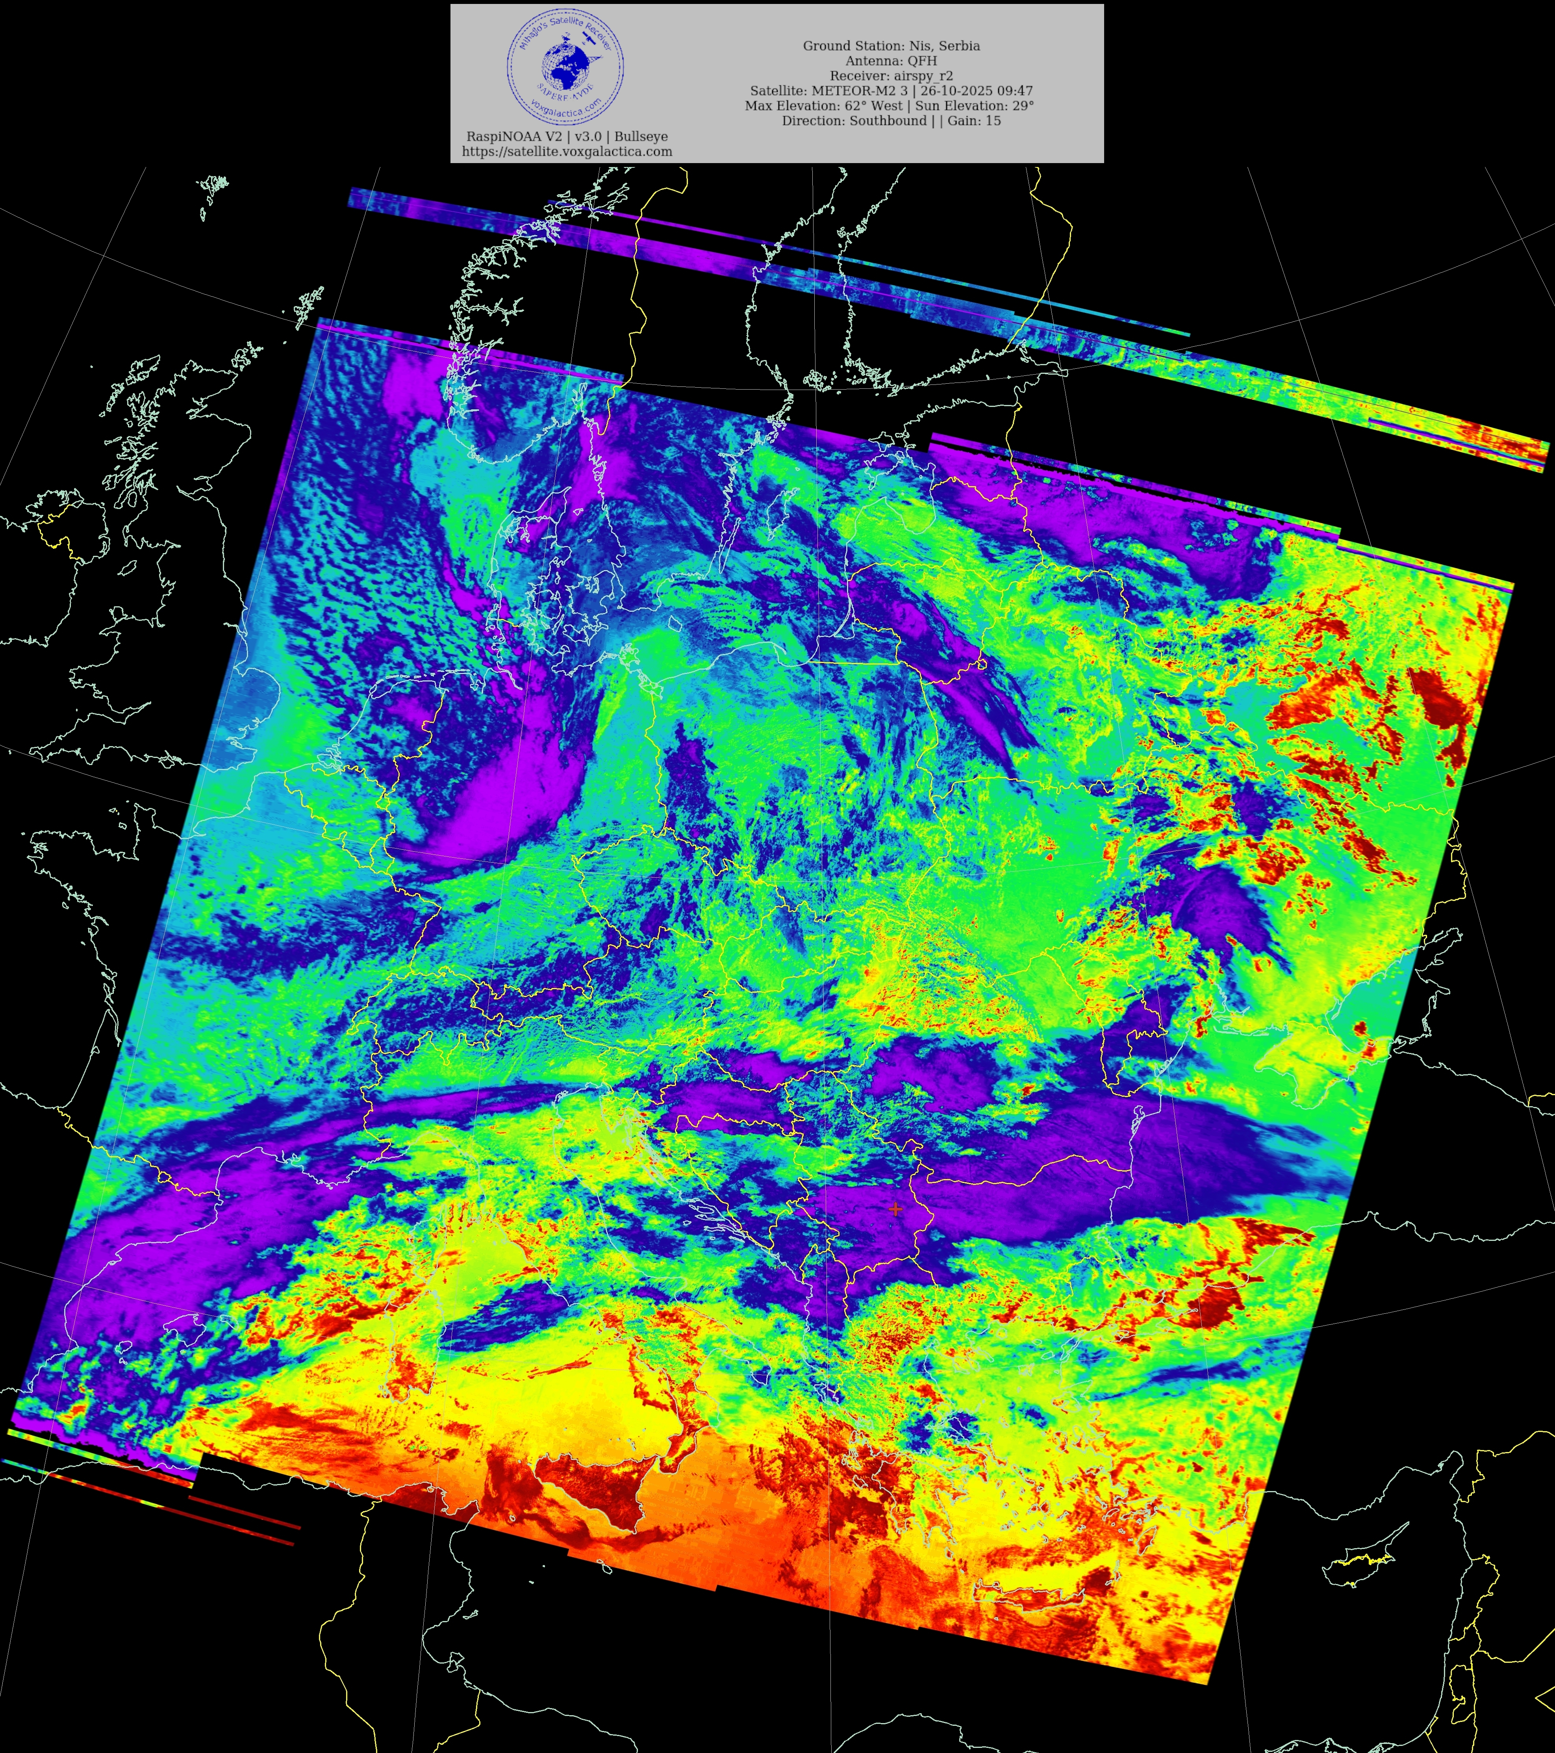This screenshot has height=1753, width=1555.
Task: Click the 'Max Elevation: 62° West' line
Action: (x=889, y=106)
